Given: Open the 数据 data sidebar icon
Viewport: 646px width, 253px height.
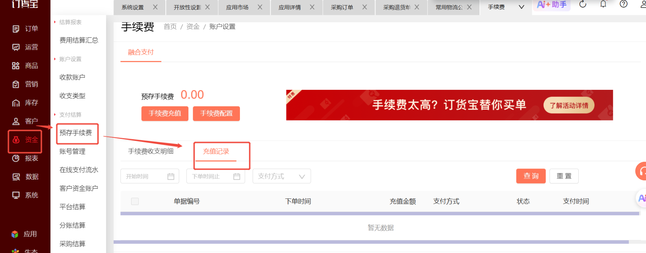Looking at the screenshot, I should click(16, 177).
